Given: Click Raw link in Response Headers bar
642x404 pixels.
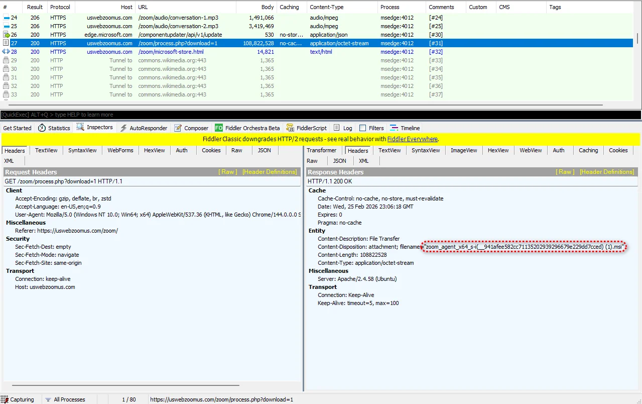Looking at the screenshot, I should point(565,172).
